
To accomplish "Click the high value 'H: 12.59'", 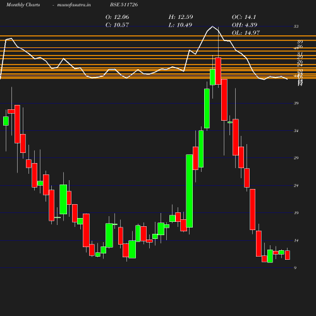I will point(181,17).
